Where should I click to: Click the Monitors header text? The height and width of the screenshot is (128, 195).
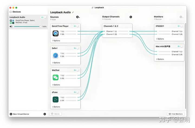[x=158, y=17]
